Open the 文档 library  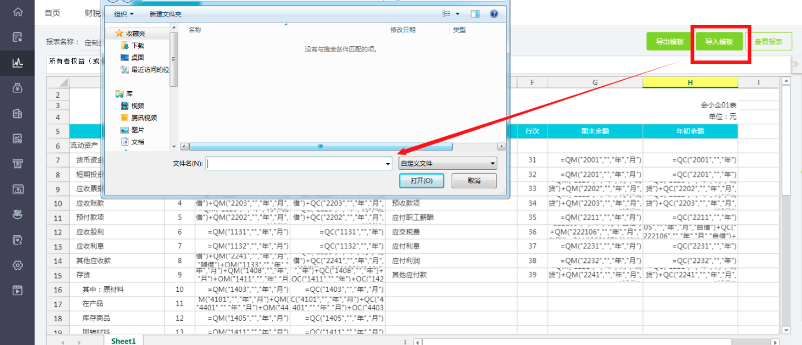pyautogui.click(x=132, y=142)
